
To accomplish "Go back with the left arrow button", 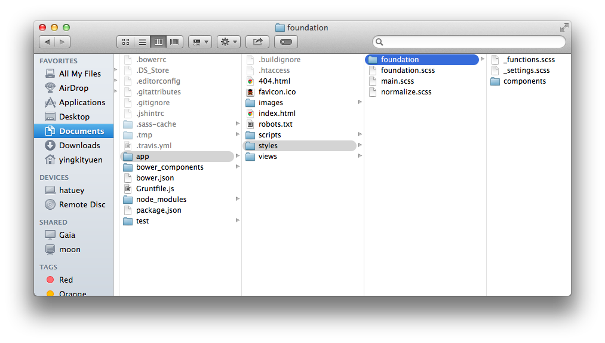I will click(47, 42).
